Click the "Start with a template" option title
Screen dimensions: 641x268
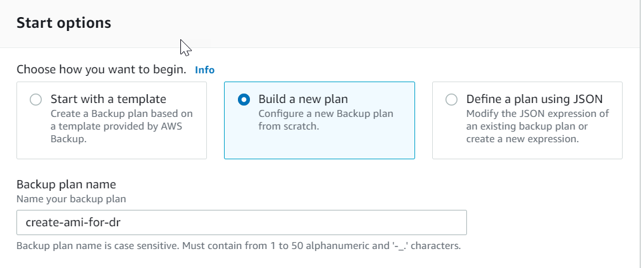tap(108, 99)
